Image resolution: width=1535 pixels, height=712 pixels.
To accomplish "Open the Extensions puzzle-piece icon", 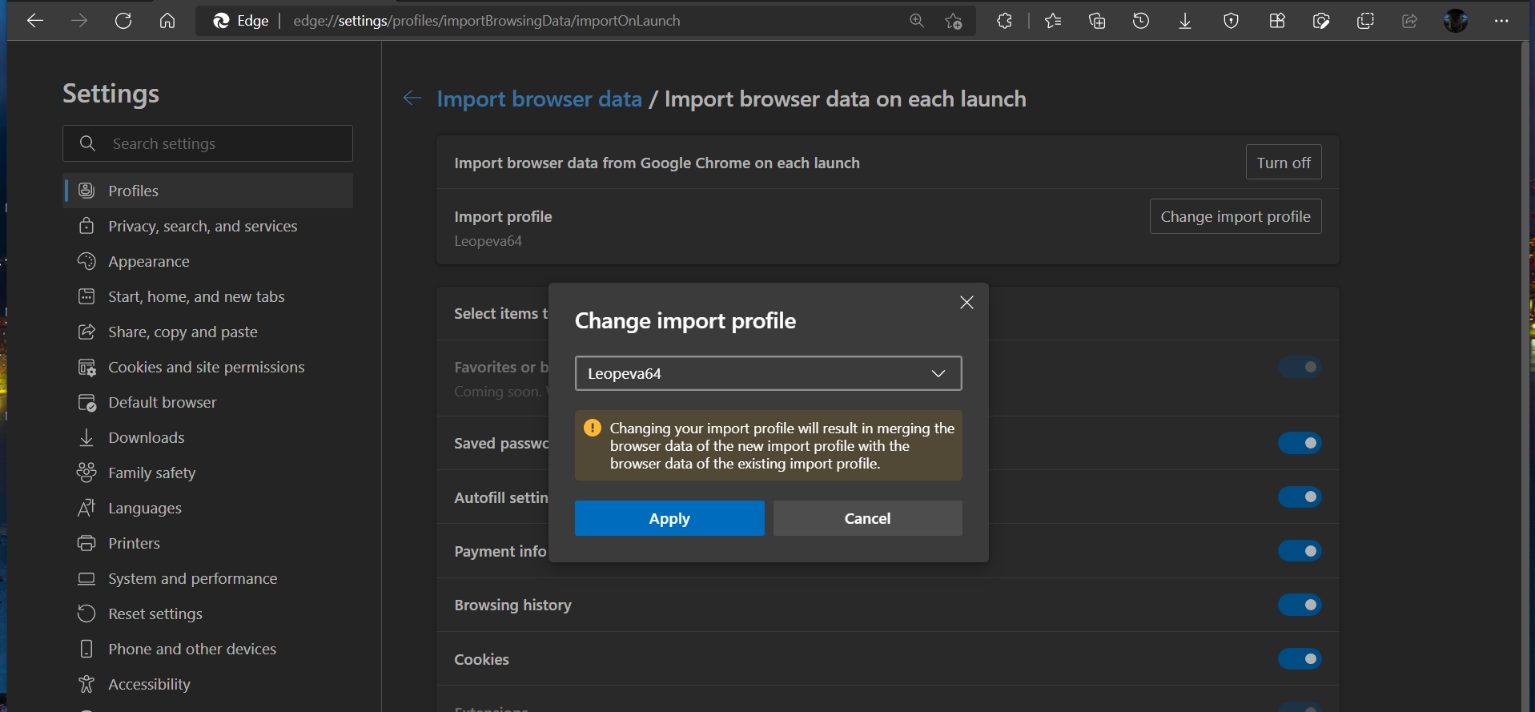I will click(x=1004, y=21).
